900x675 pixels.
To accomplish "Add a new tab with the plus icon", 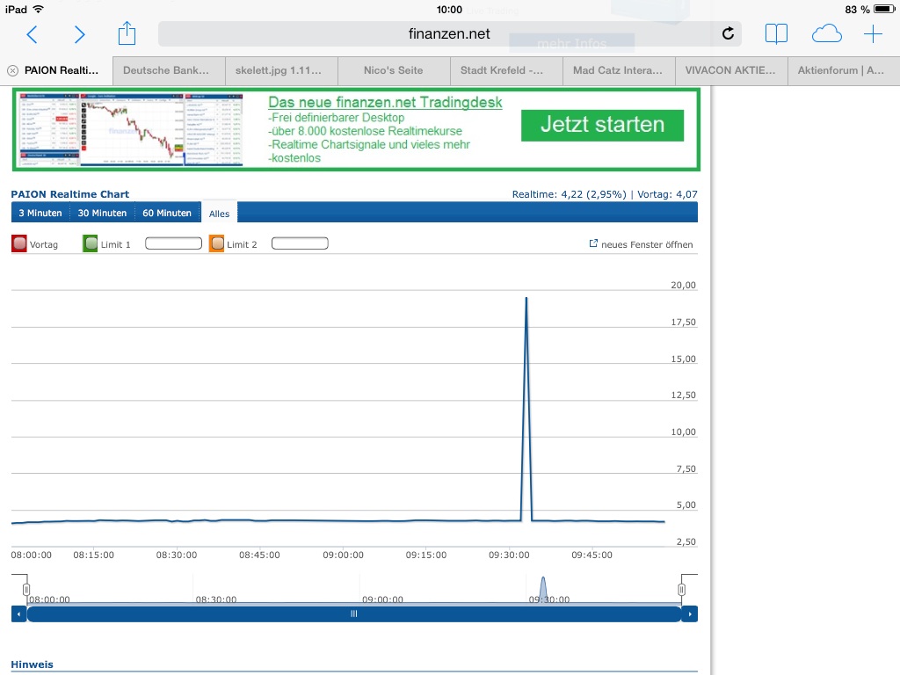I will click(x=873, y=34).
